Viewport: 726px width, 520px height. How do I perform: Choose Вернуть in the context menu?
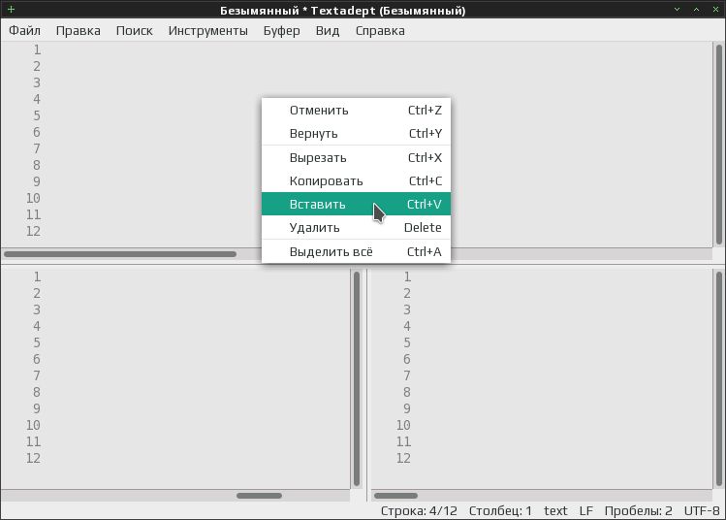[356, 134]
